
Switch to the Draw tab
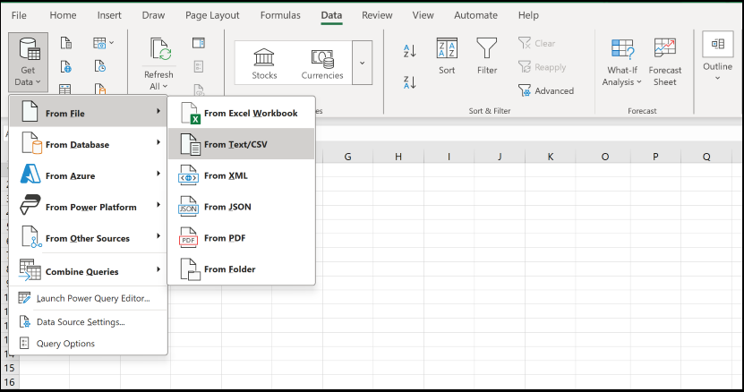[153, 15]
